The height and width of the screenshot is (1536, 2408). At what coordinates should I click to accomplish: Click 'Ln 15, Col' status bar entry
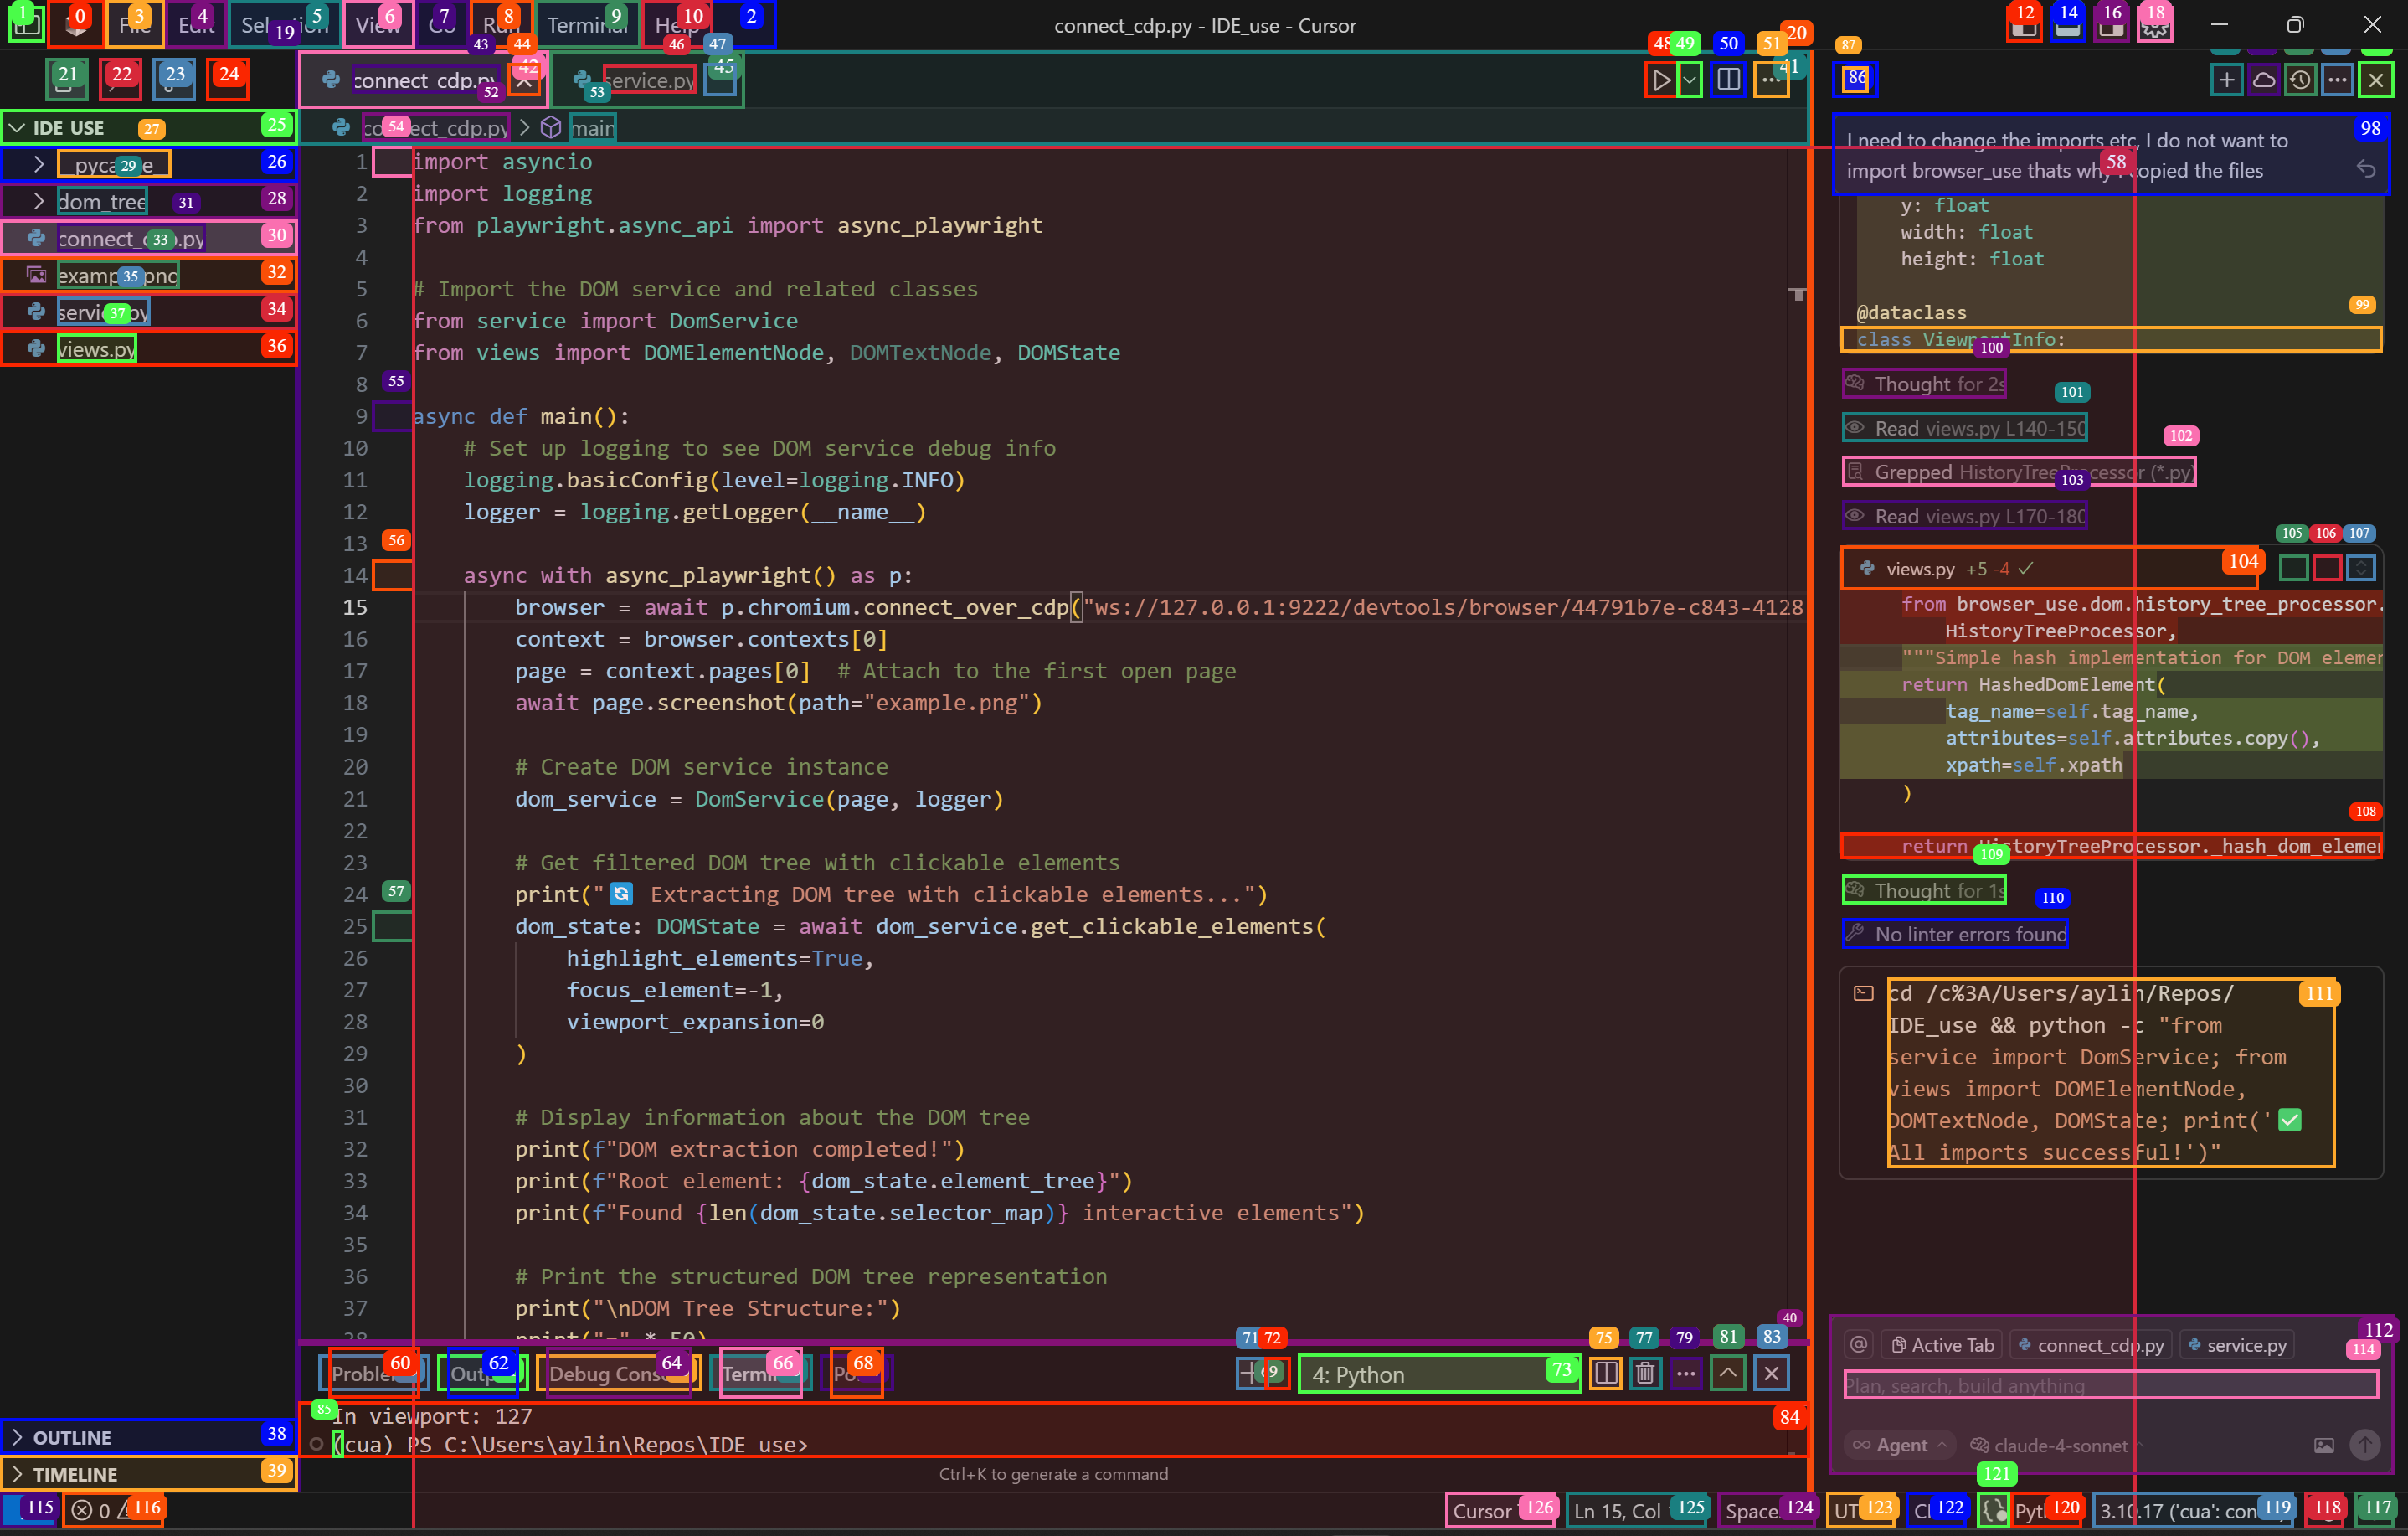click(1638, 1510)
